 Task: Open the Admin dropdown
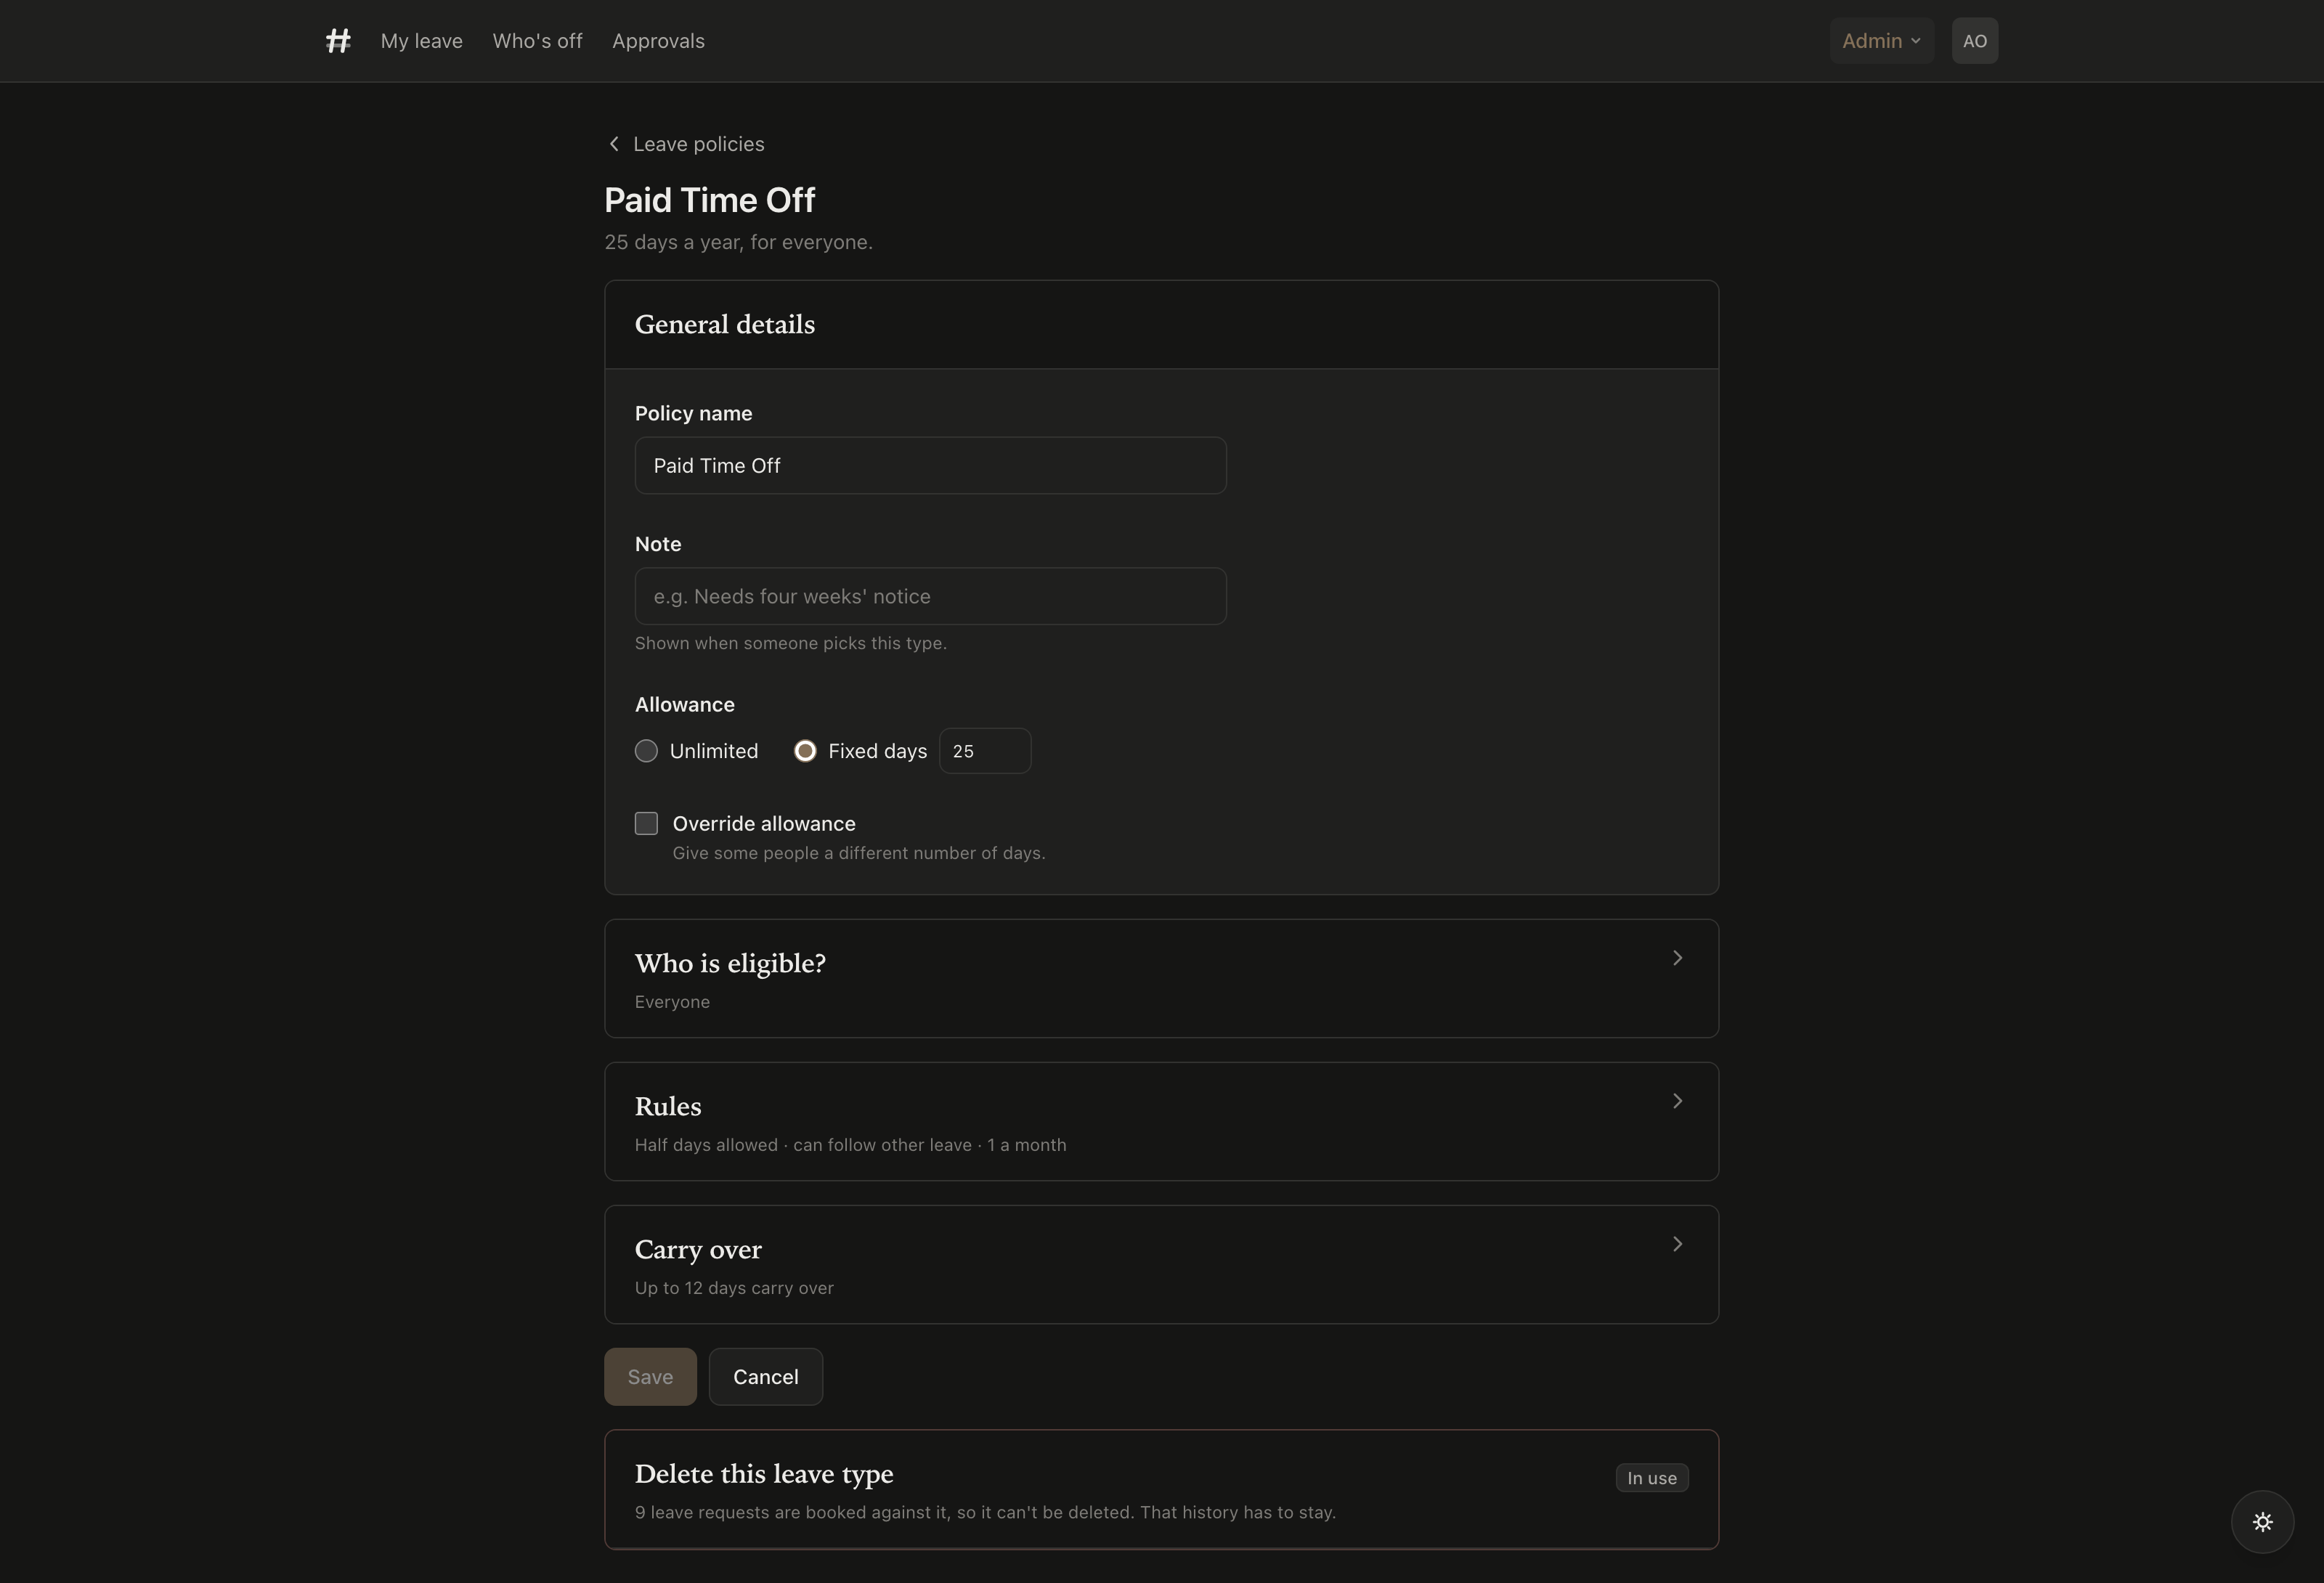tap(1881, 41)
